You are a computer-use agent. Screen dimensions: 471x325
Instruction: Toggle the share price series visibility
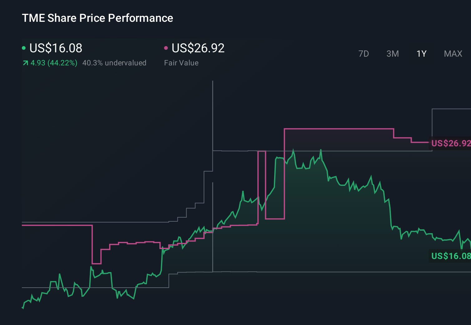(53, 48)
